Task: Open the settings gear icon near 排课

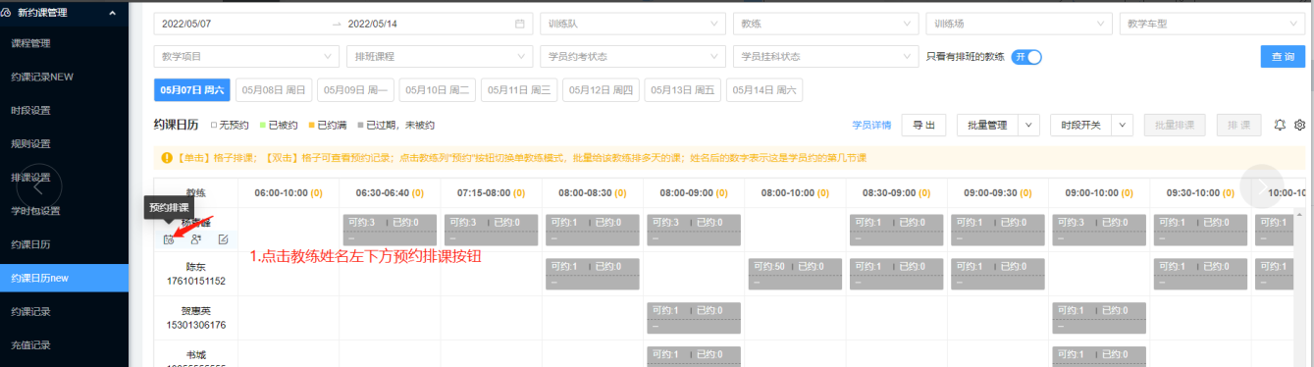Action: (1300, 126)
